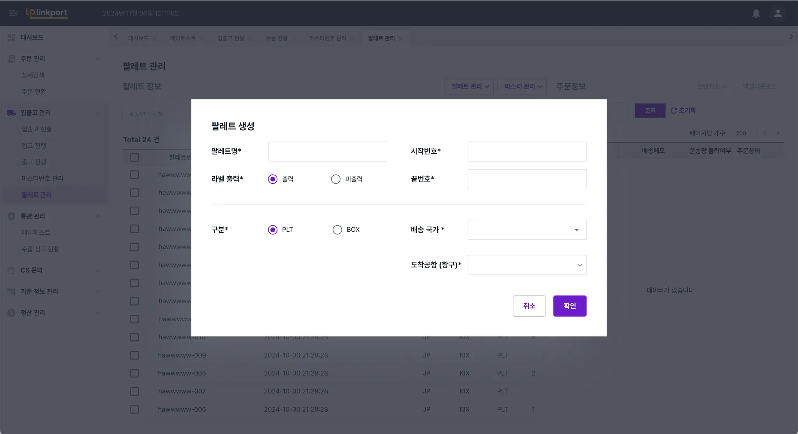The width and height of the screenshot is (798, 434).
Task: Tick checkbox for row hawwwww-009
Action: 134,355
